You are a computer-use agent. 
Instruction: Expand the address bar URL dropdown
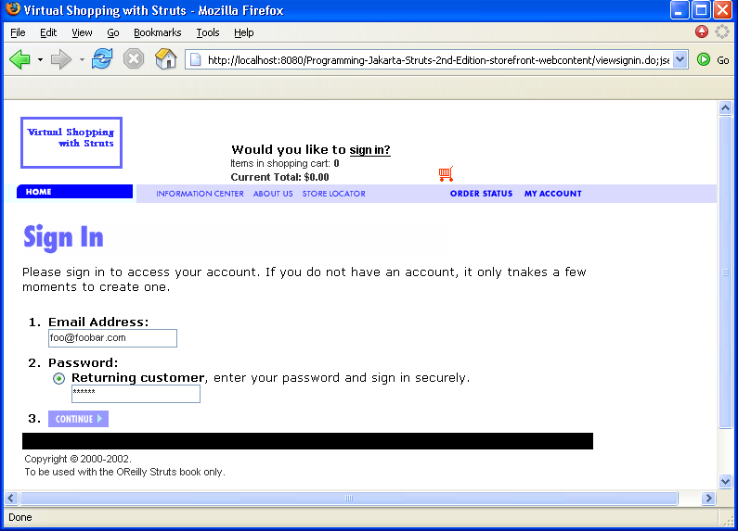pyautogui.click(x=680, y=59)
